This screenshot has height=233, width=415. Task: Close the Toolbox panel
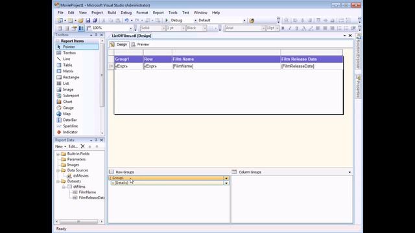pyautogui.click(x=101, y=35)
